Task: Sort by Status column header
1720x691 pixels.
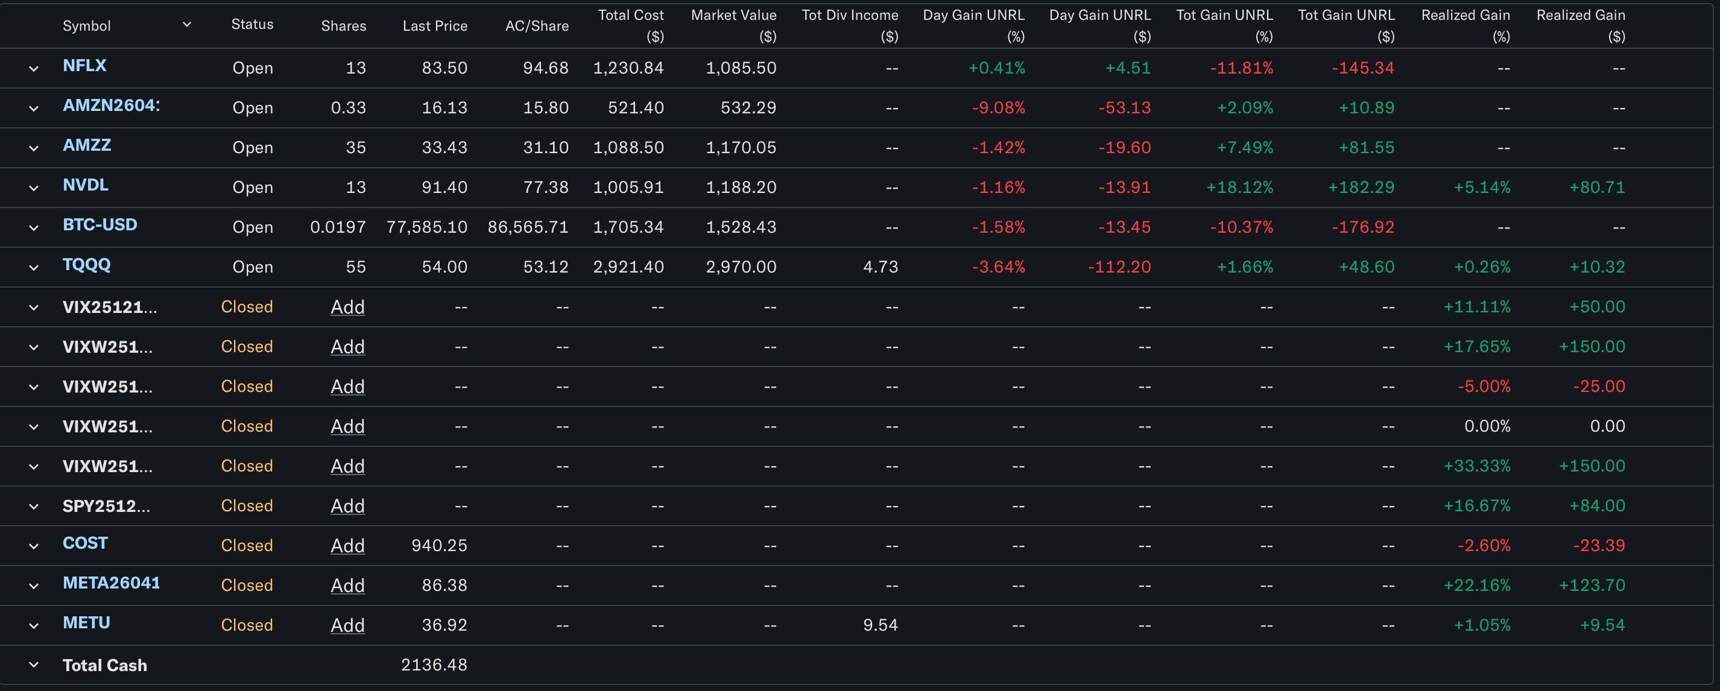Action: pyautogui.click(x=251, y=25)
